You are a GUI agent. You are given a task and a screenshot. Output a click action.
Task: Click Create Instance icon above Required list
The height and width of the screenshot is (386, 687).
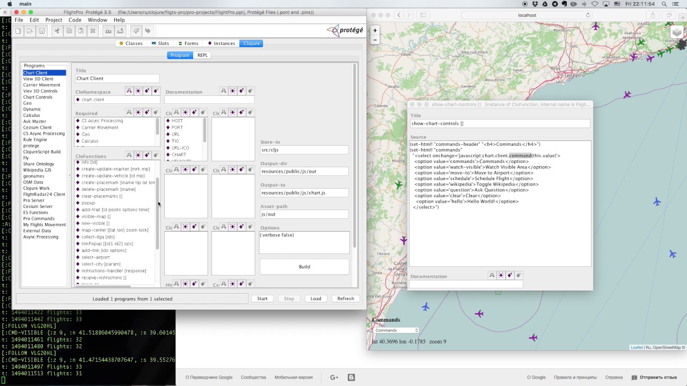(x=138, y=113)
